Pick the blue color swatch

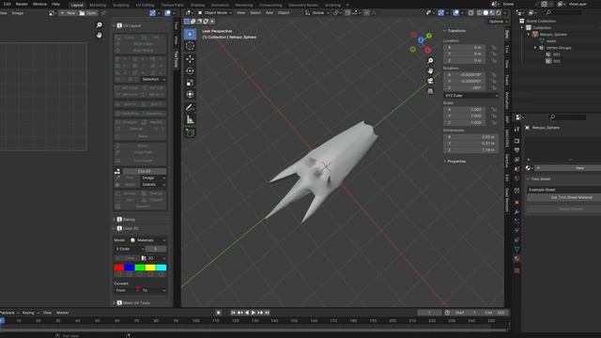(130, 268)
